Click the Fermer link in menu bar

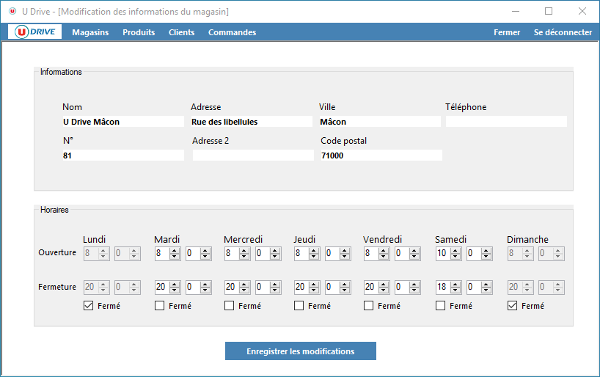coord(507,32)
